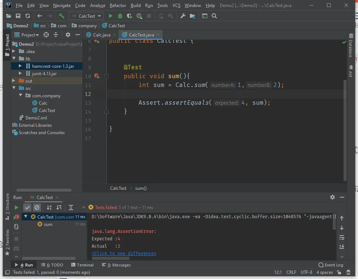This screenshot has width=358, height=279.
Task: Click the Save All floppy disk icon
Action: [x=18, y=16]
